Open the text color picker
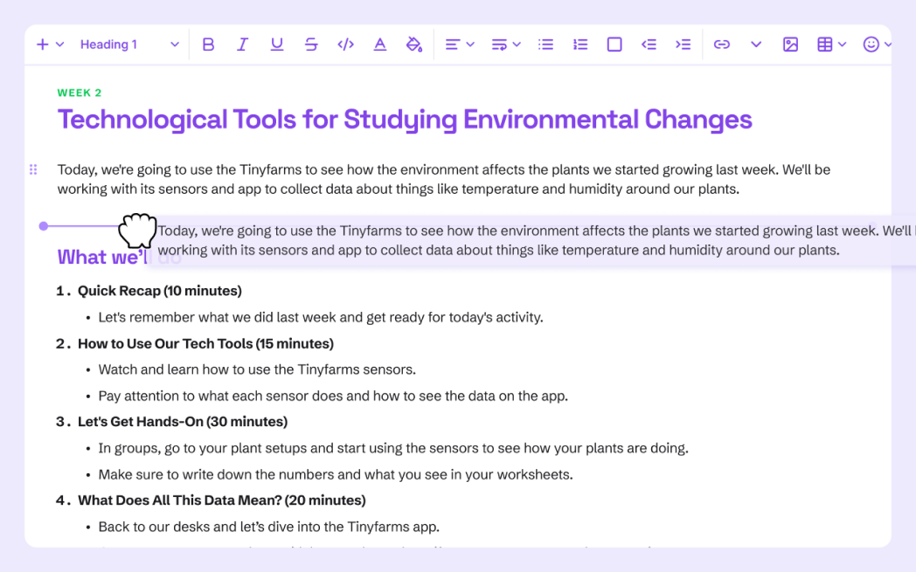This screenshot has height=572, width=916. [379, 44]
